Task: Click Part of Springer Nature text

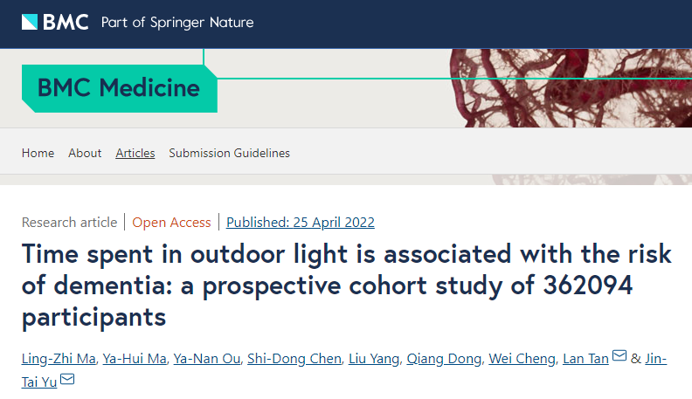Action: click(x=177, y=22)
